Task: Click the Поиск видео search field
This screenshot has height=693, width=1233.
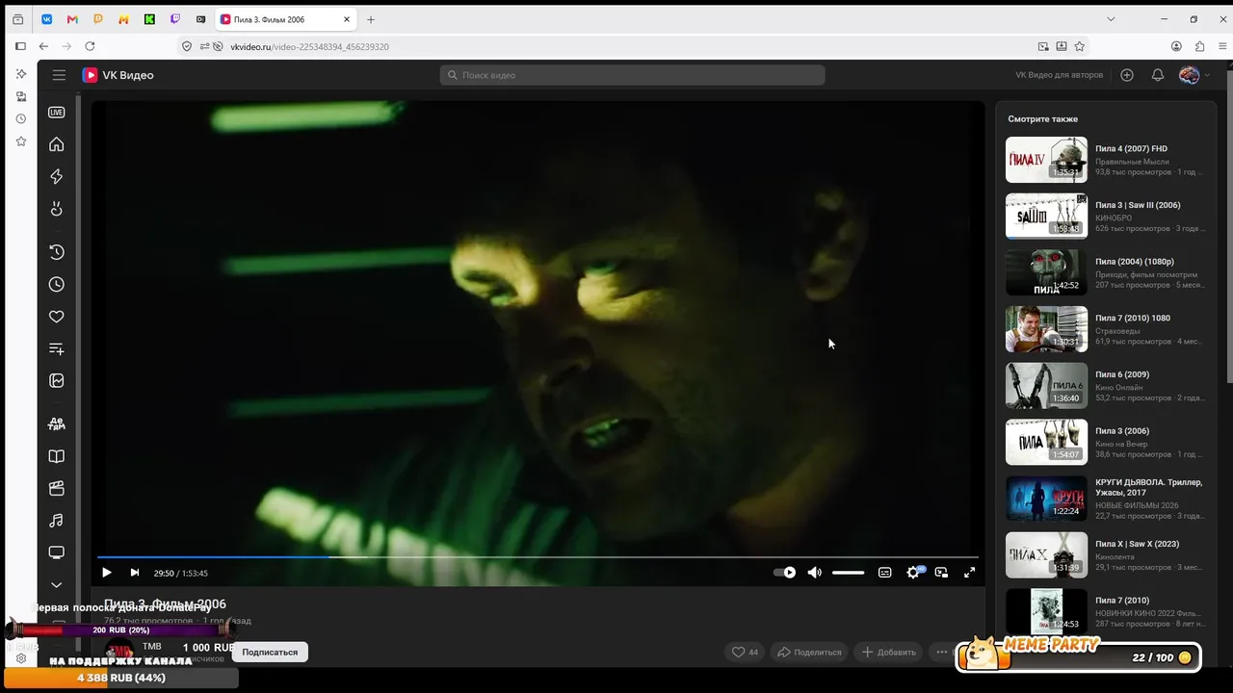Action: 632,75
